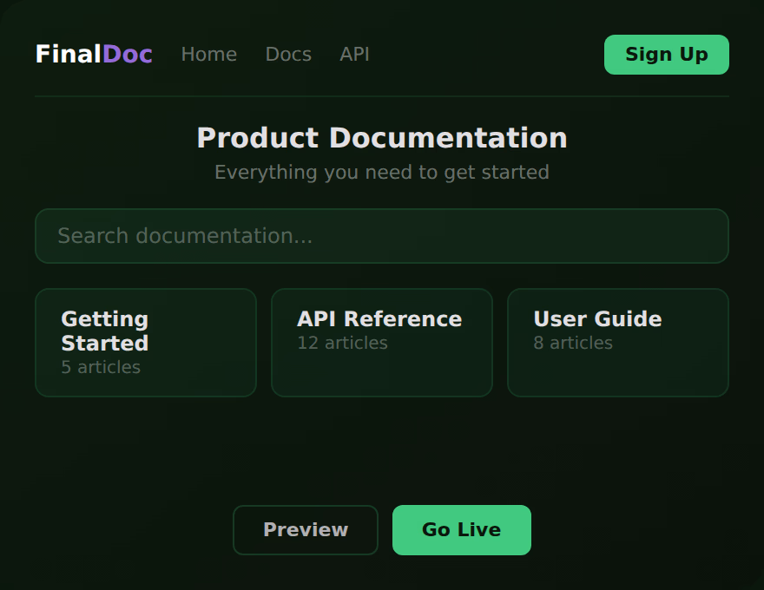Click the "12 articles" text
764x590 pixels.
(343, 343)
